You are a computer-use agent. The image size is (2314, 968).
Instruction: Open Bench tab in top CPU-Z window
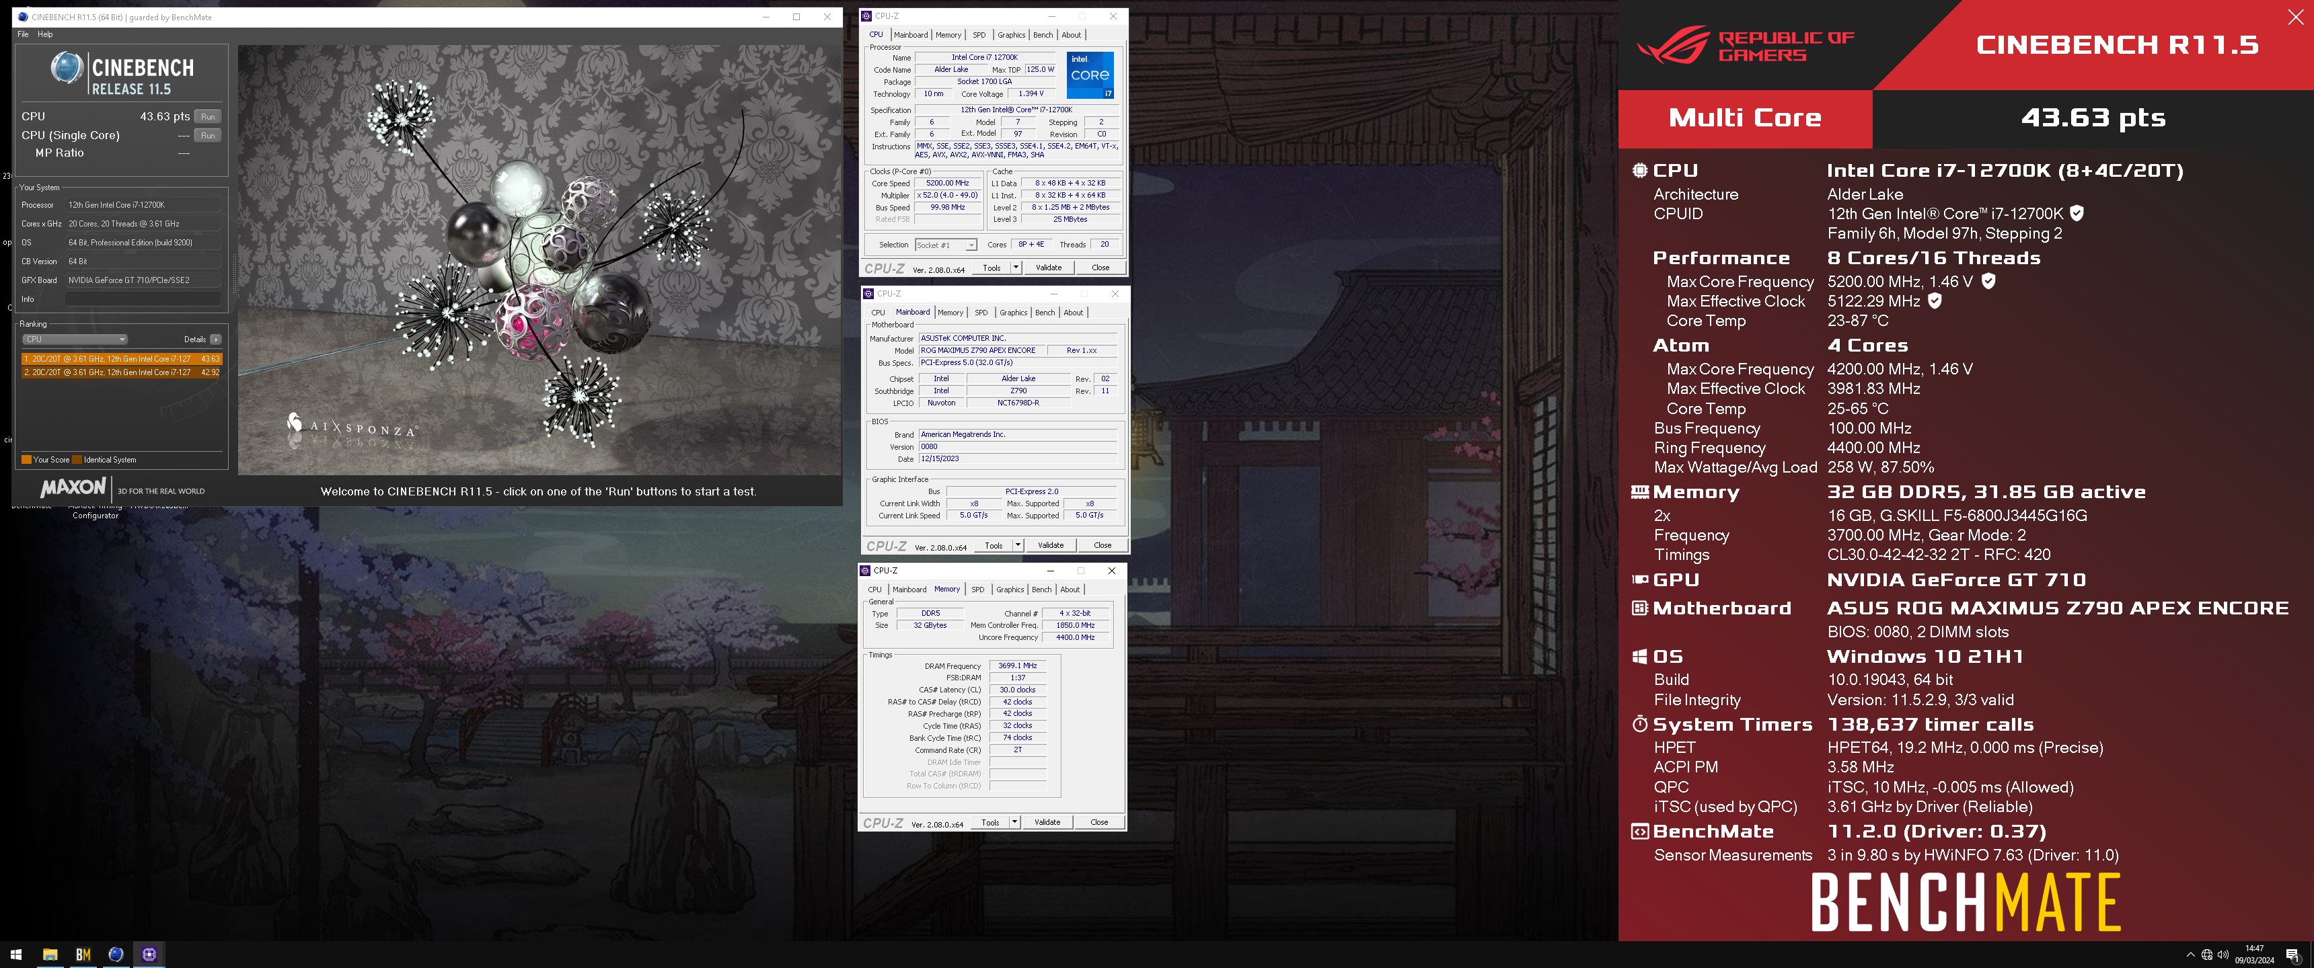click(1043, 35)
